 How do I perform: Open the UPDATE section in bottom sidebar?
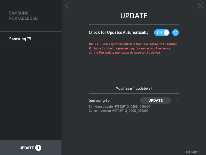click(x=27, y=148)
